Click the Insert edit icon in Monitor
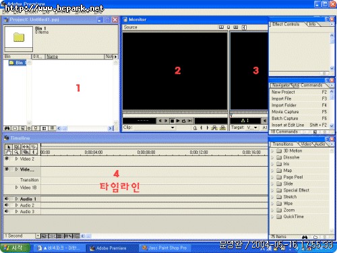 pyautogui.click(x=214, y=128)
